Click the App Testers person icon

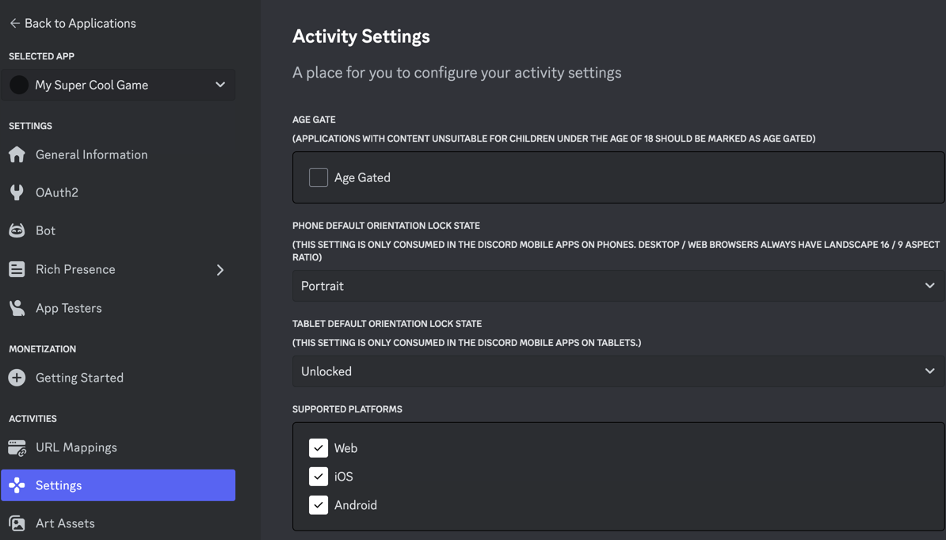click(x=17, y=308)
